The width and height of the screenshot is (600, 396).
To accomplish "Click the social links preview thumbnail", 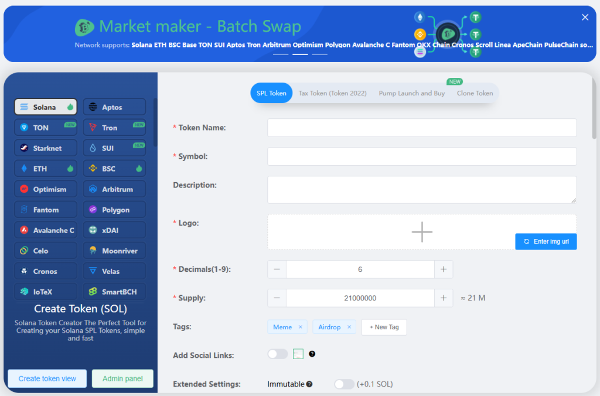I will [x=298, y=354].
